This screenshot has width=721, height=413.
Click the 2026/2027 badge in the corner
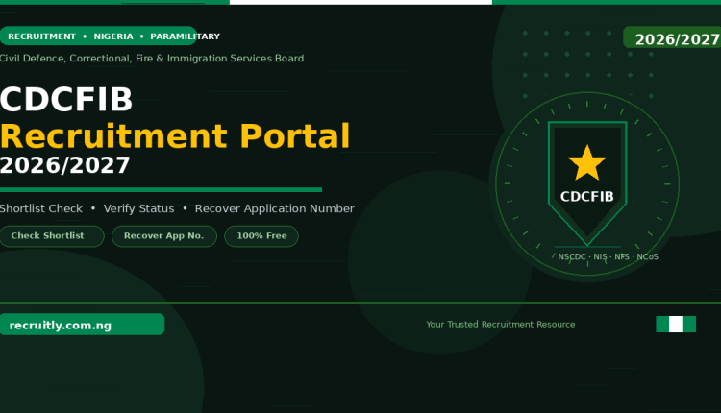pos(673,37)
